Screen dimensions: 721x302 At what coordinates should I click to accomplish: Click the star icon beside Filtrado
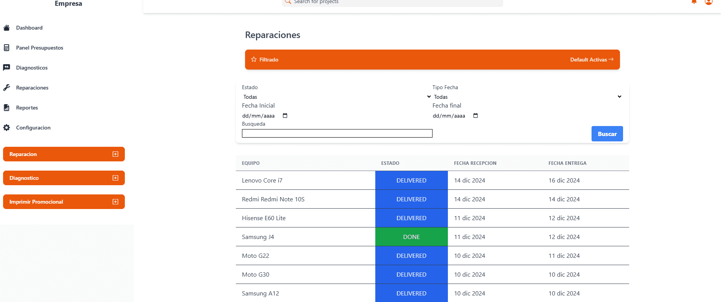(x=254, y=60)
